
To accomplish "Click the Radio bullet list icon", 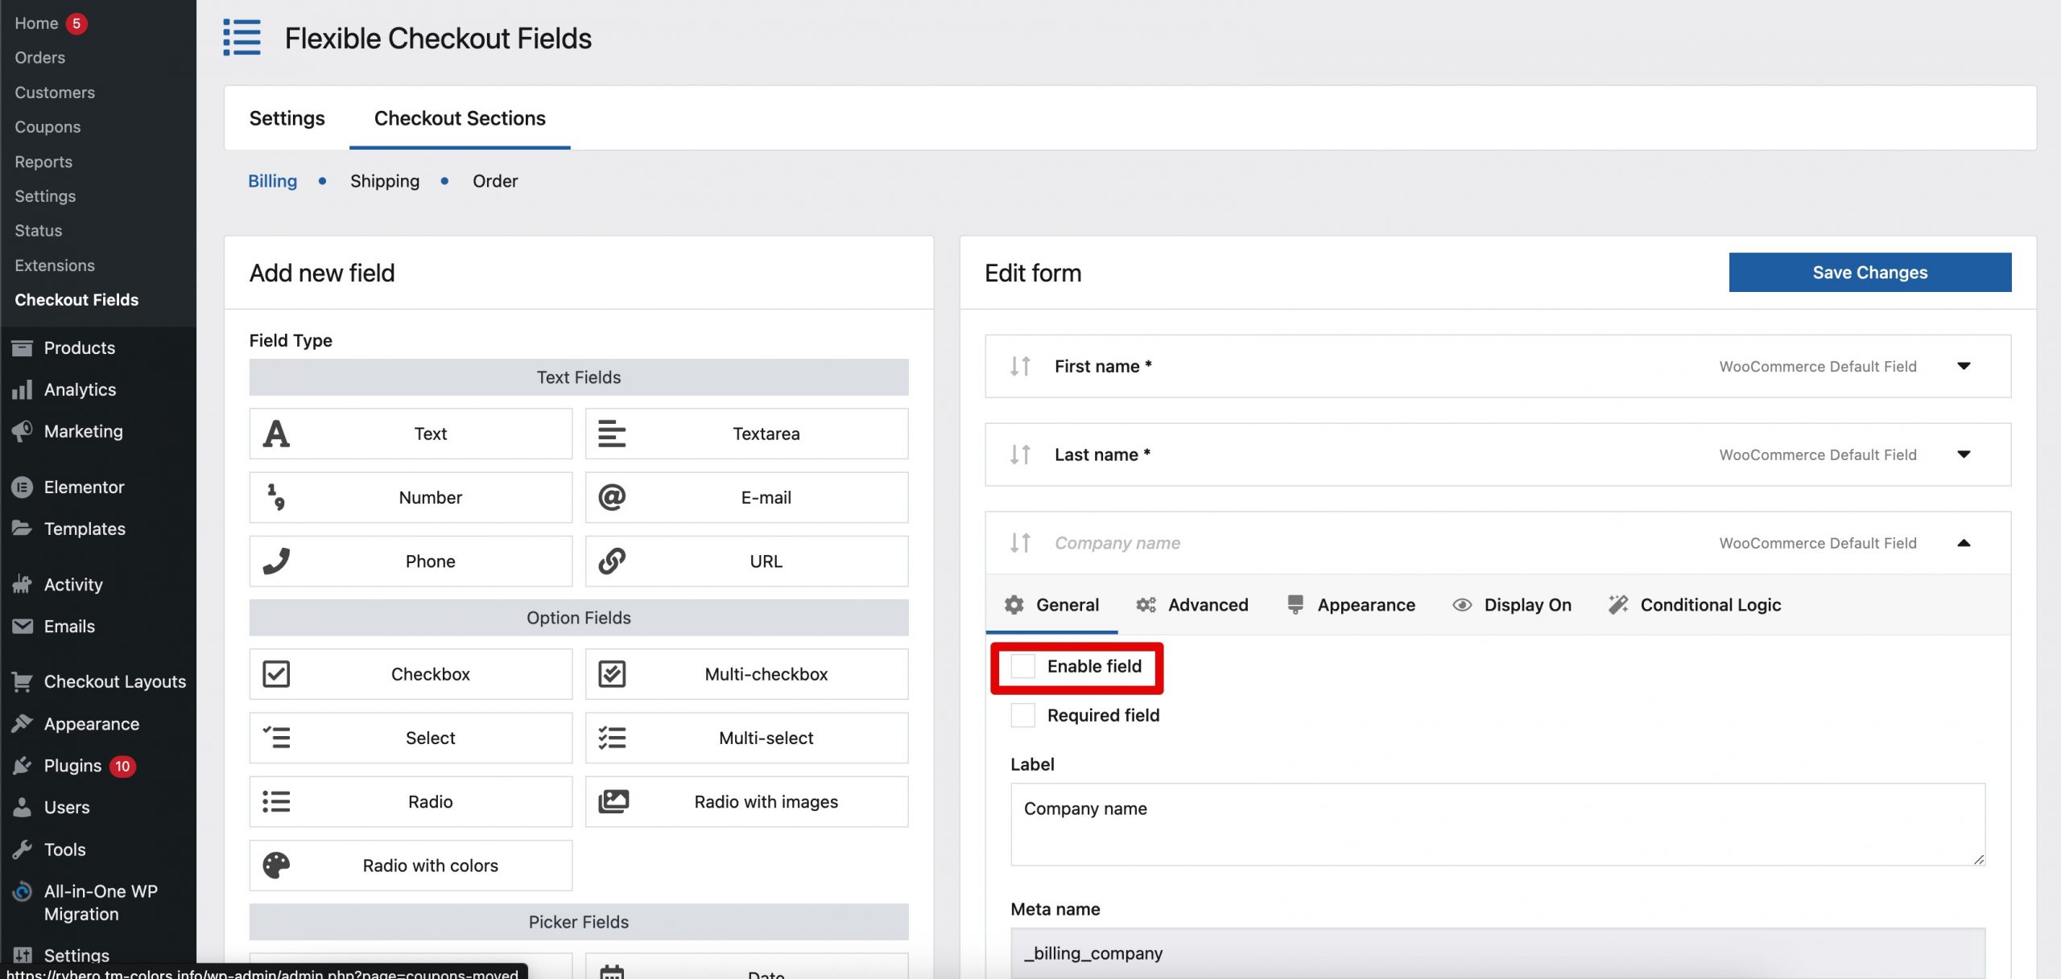I will click(x=276, y=801).
